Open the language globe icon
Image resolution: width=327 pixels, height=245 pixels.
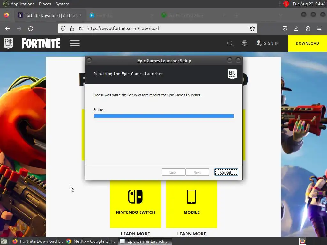(245, 43)
